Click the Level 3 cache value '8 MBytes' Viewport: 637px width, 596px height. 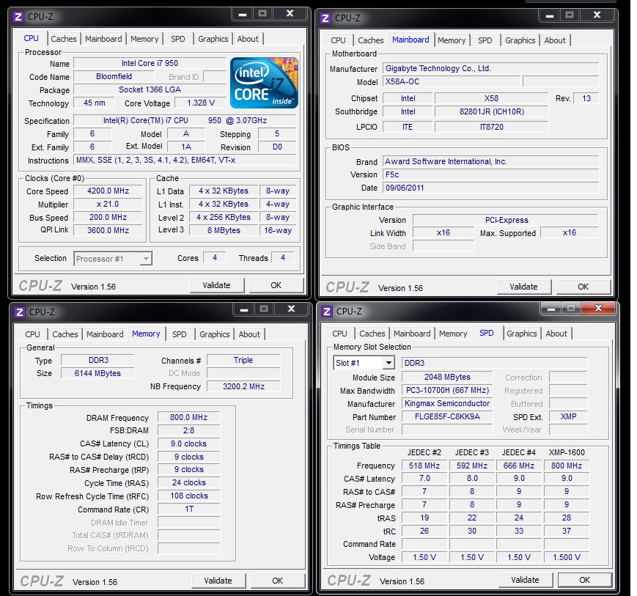click(224, 230)
